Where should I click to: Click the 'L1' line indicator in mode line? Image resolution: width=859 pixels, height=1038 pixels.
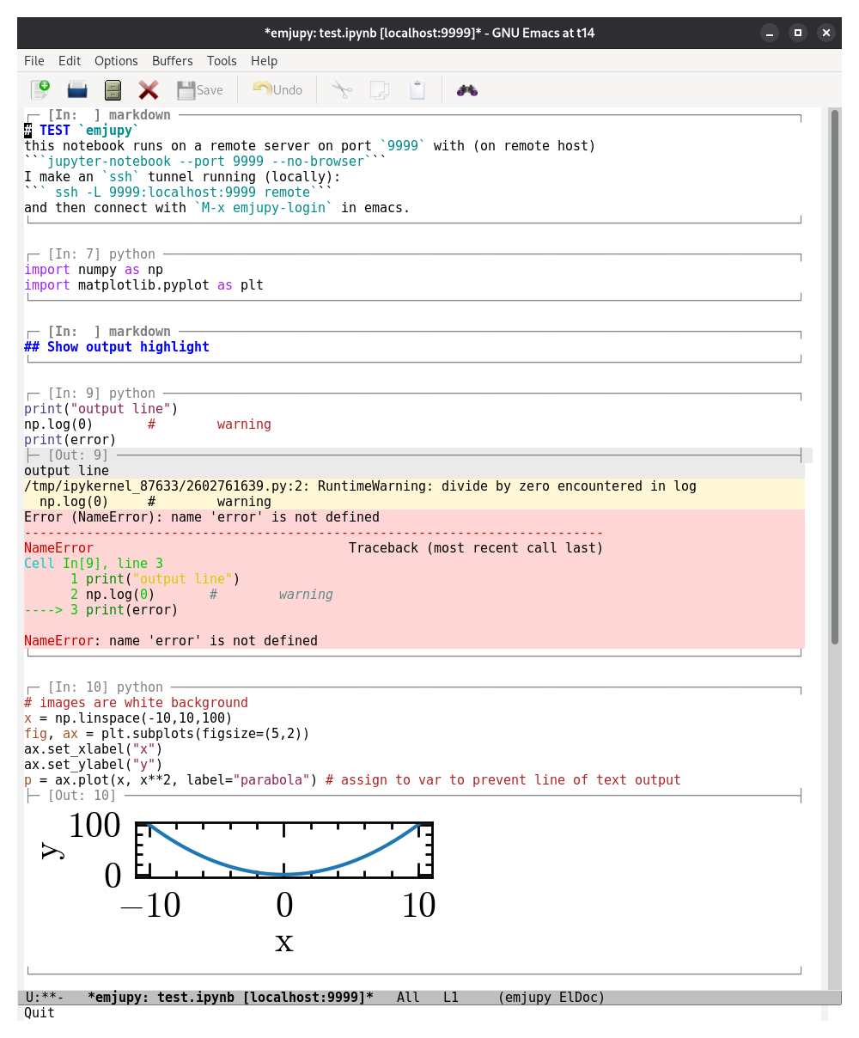[451, 998]
